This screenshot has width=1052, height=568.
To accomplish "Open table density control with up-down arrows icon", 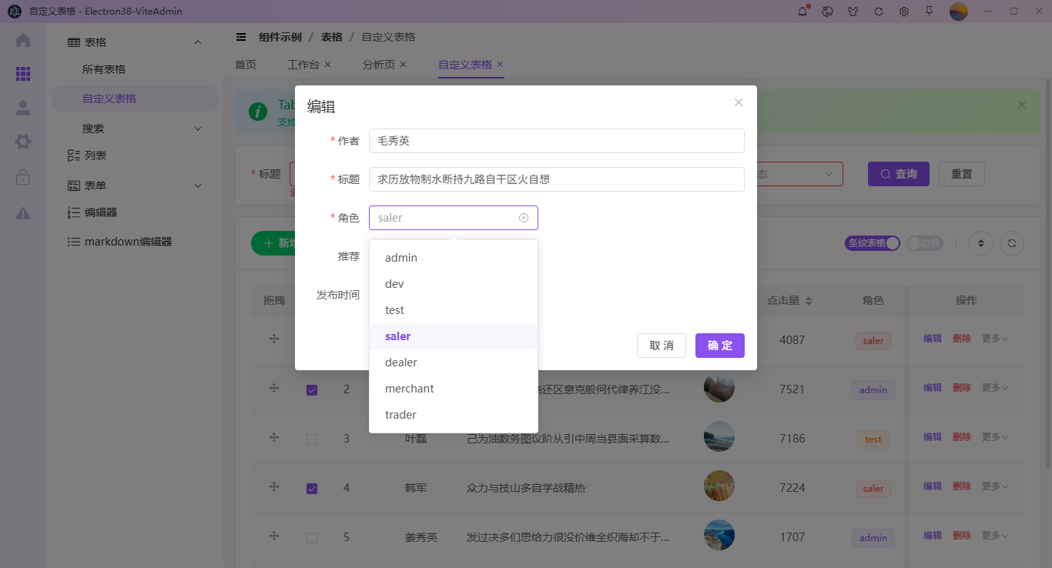I will coord(981,242).
